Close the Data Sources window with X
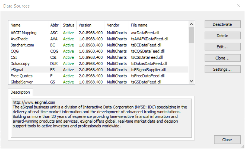245x149 pixels. point(239,6)
